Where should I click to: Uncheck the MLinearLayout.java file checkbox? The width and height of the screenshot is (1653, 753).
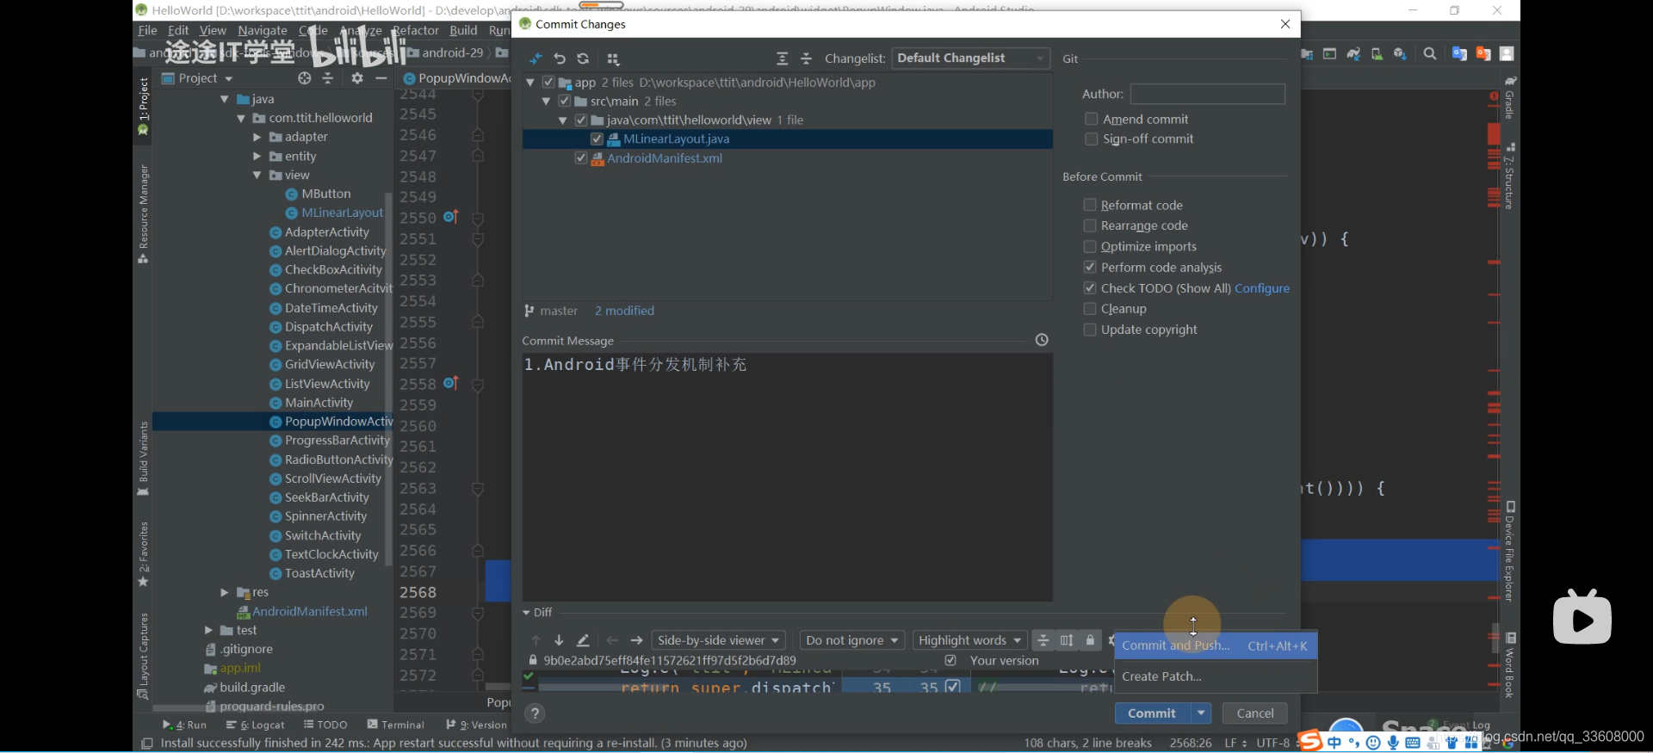tap(597, 139)
